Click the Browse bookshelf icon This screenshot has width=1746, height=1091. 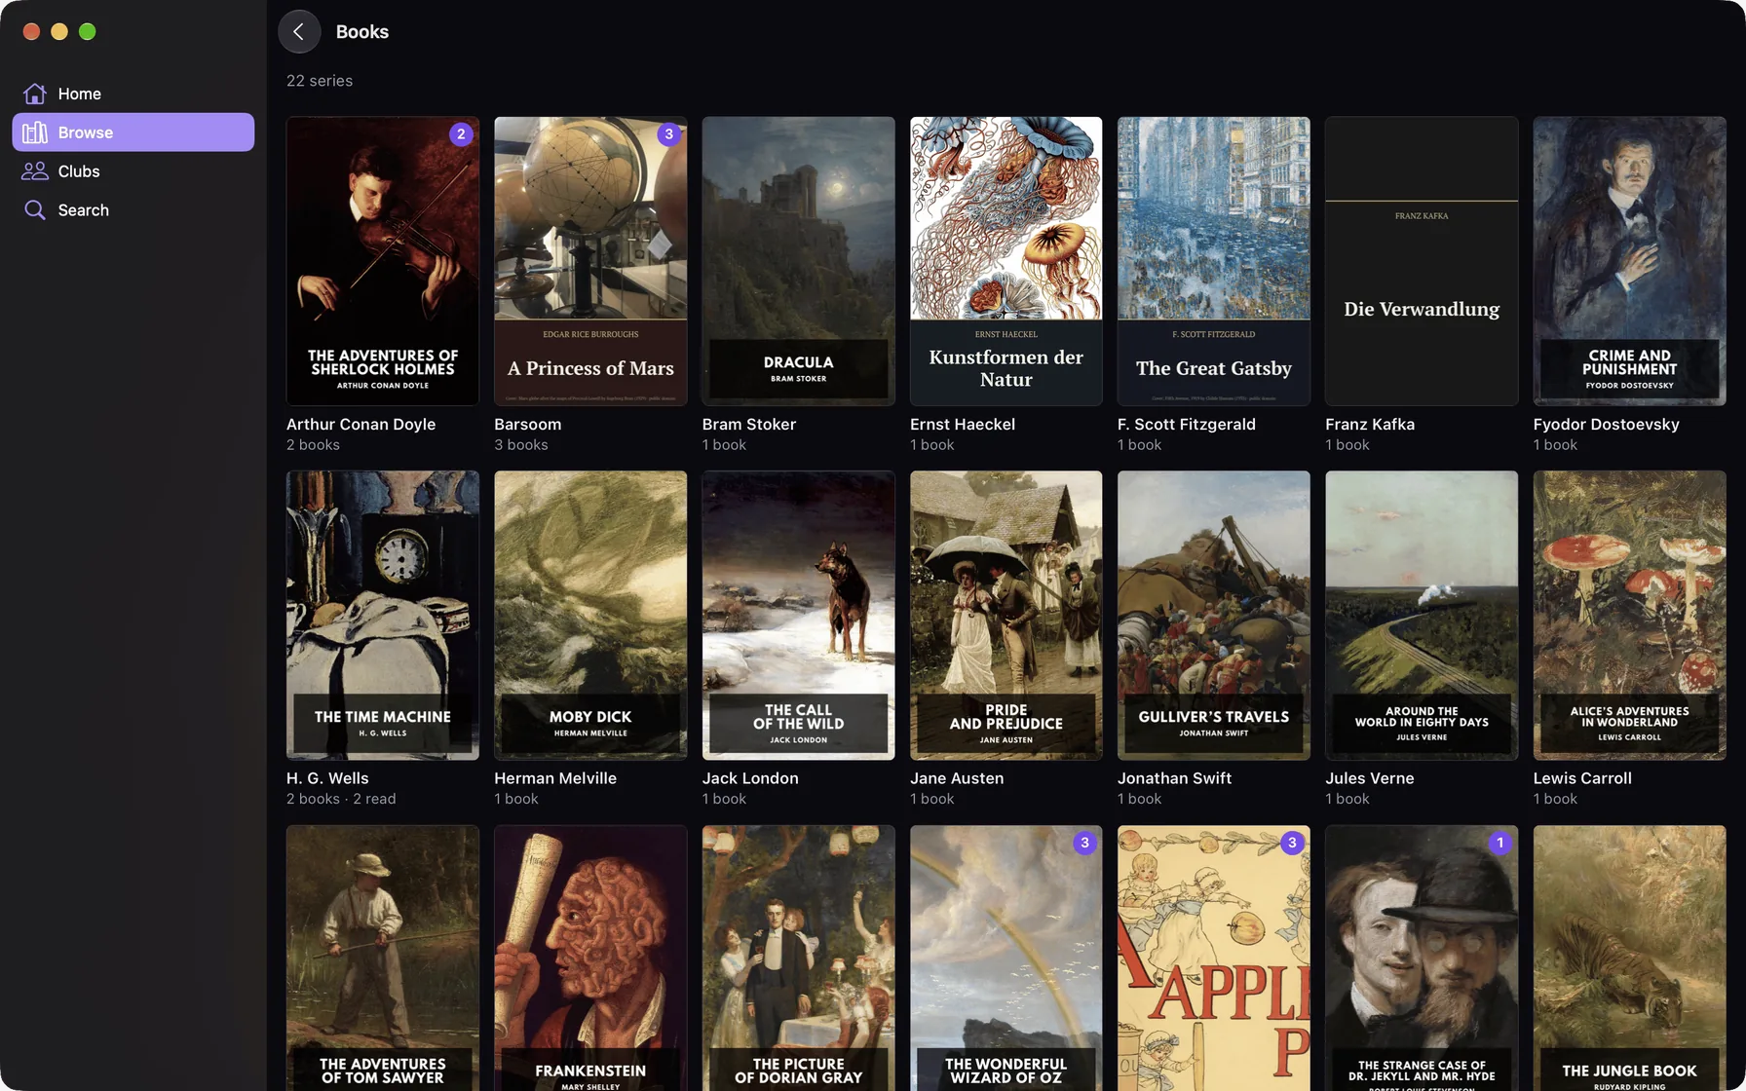pos(35,132)
